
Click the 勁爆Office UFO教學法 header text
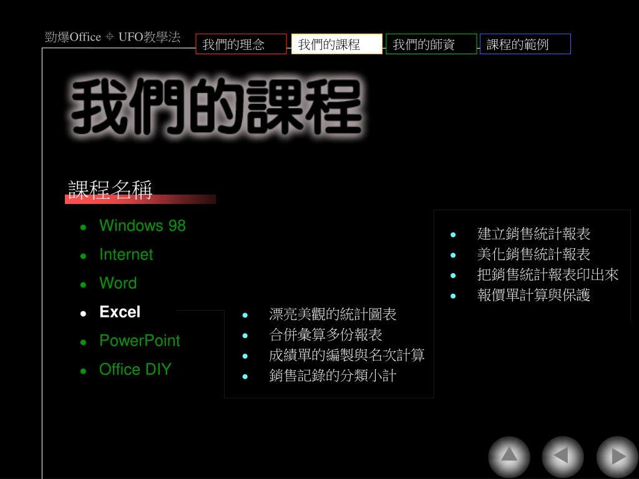point(112,37)
